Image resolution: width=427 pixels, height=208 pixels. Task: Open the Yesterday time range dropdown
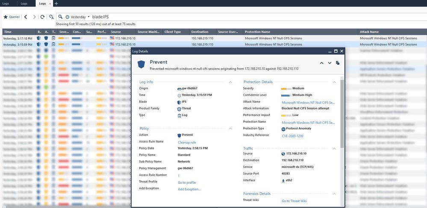(x=78, y=17)
